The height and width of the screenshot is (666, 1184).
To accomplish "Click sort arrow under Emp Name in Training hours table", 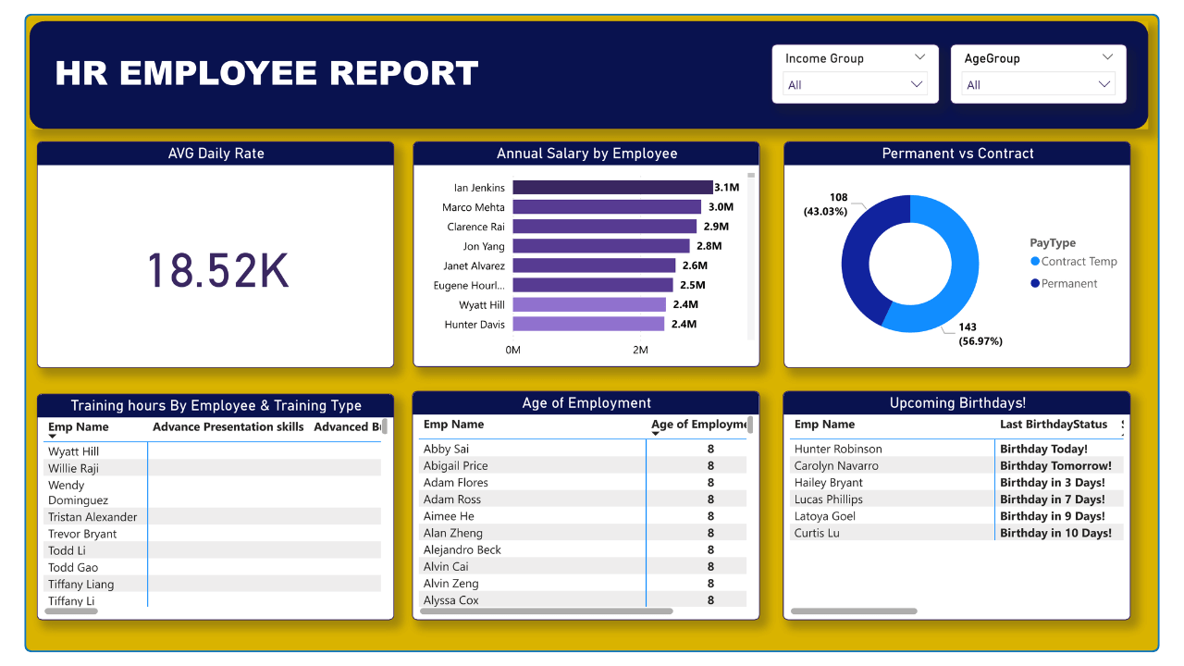I will click(53, 437).
